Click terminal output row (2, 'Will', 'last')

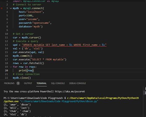click(17, 108)
